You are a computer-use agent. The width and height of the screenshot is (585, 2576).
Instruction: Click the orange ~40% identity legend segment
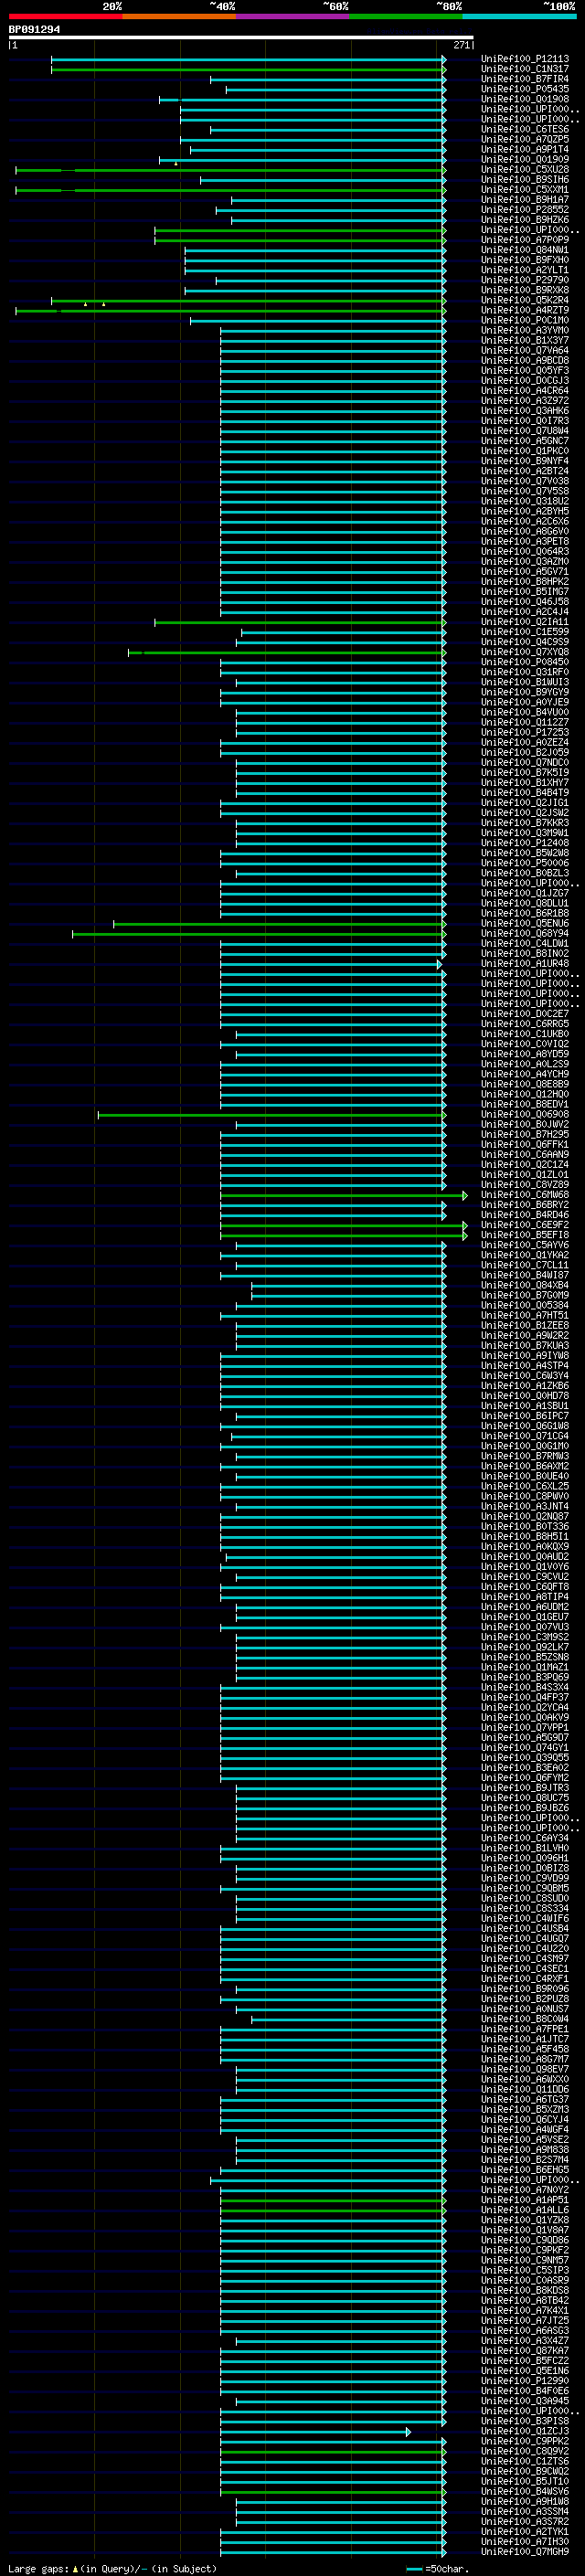pyautogui.click(x=179, y=16)
